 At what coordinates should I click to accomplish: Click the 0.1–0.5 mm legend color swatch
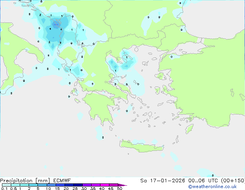tap(7, 185)
